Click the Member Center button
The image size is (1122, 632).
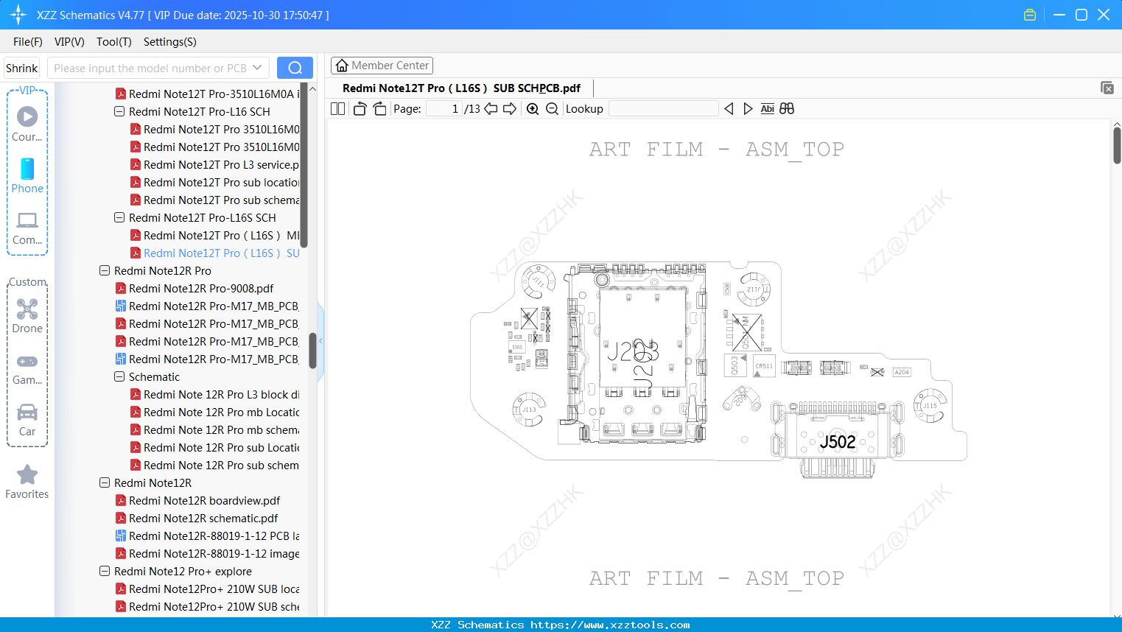coord(382,66)
